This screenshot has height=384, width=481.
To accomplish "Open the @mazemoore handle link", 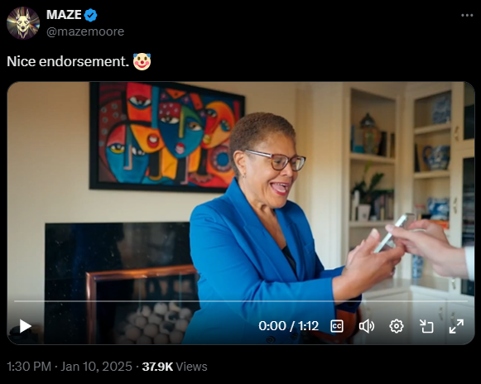I will 85,31.
